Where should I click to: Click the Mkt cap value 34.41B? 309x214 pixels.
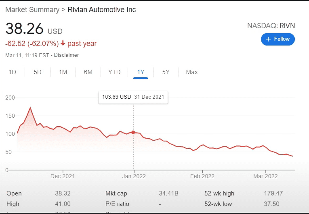(168, 193)
